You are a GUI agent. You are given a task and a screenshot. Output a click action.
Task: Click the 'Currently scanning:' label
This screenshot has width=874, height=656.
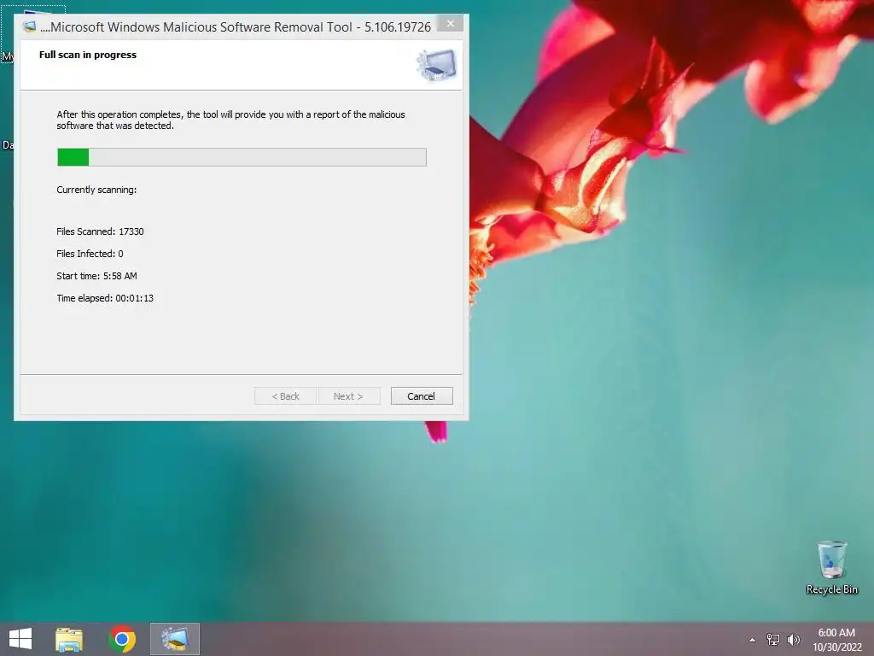point(96,190)
